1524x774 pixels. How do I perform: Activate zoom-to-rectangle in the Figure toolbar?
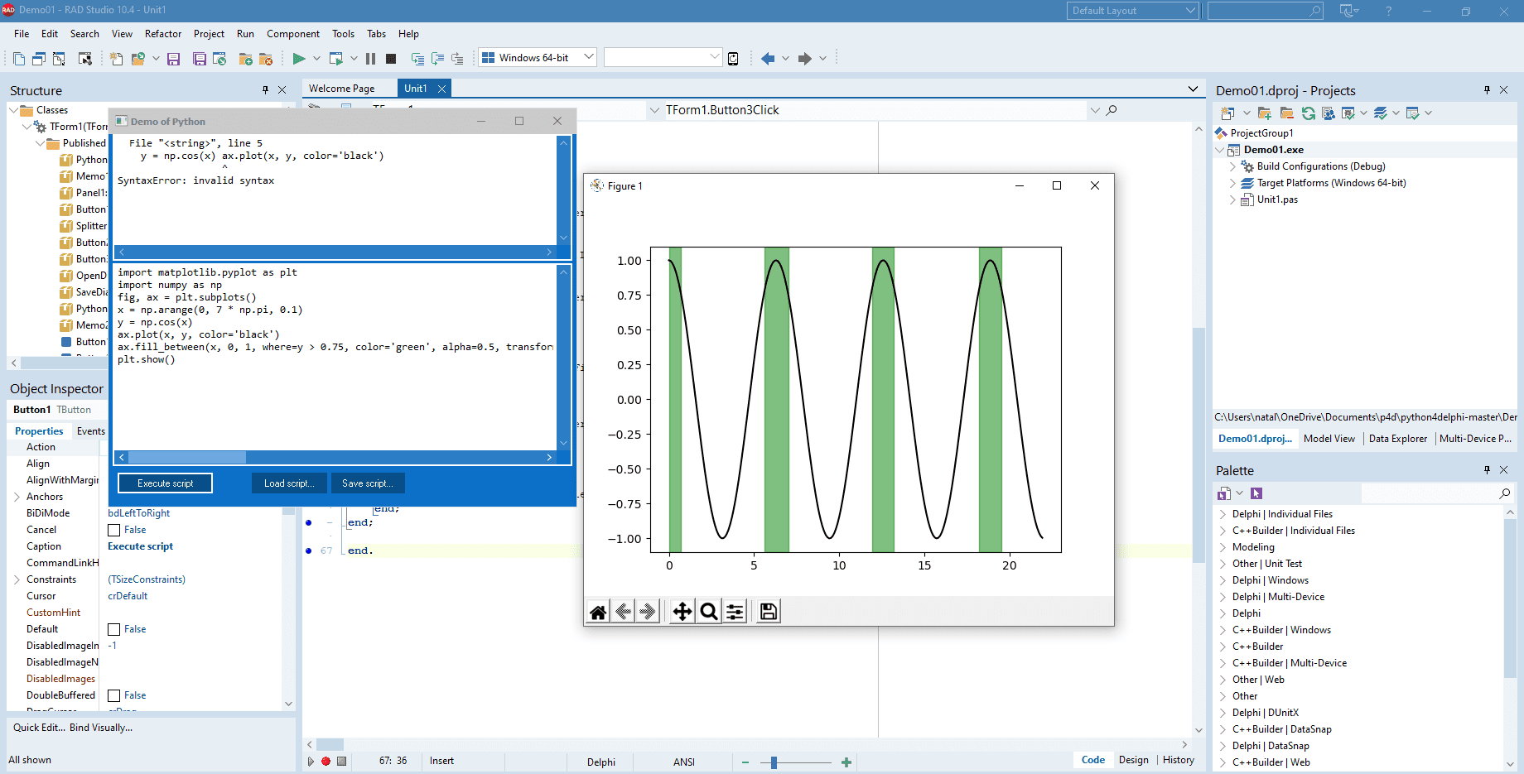coord(708,611)
